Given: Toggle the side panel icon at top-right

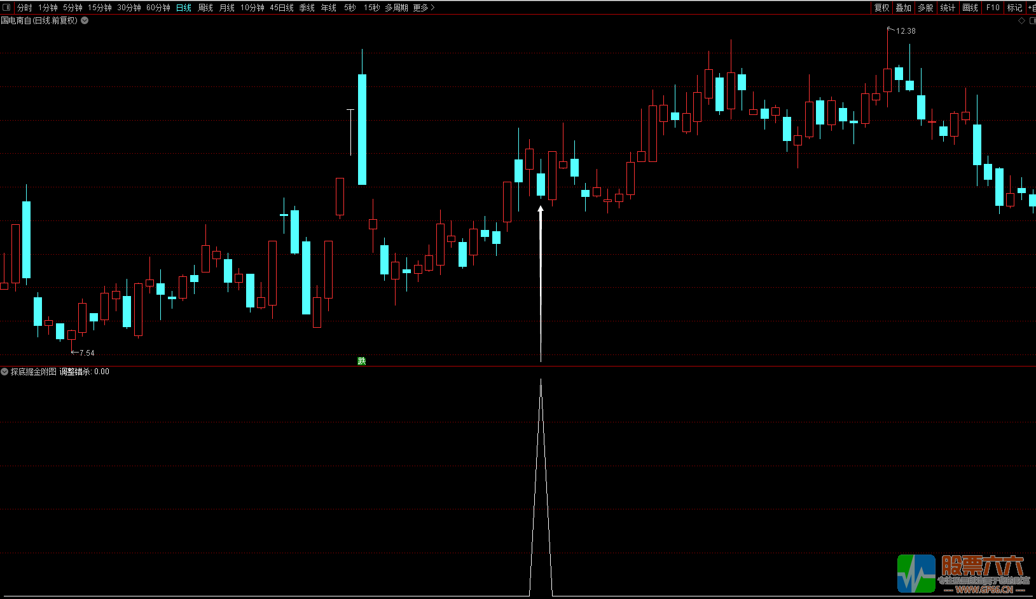Looking at the screenshot, I should coord(1032,21).
